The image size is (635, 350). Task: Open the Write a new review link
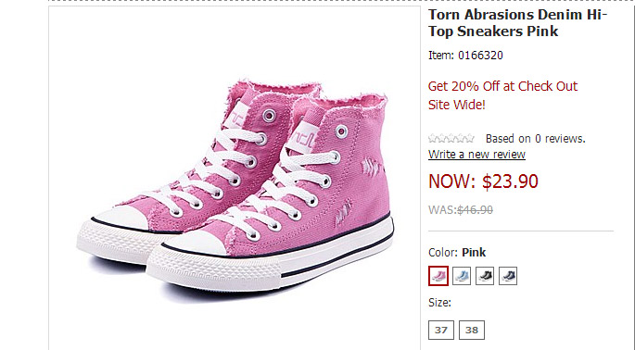(476, 154)
